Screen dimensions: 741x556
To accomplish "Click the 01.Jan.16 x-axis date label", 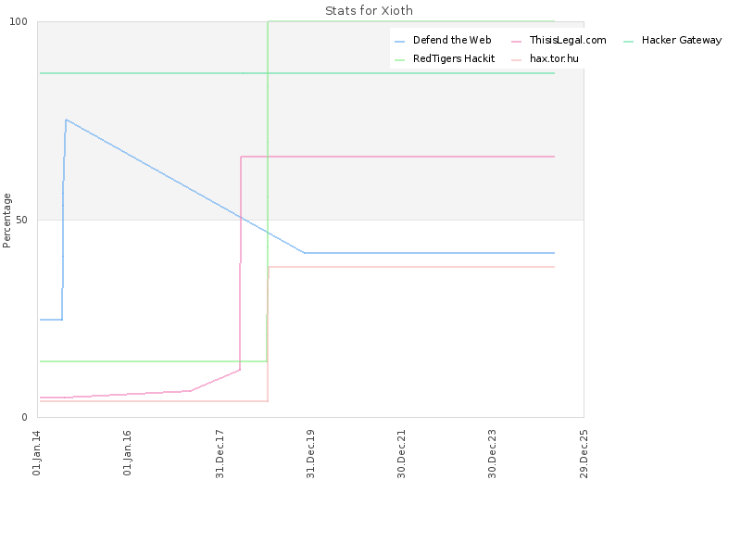I will 128,453.
